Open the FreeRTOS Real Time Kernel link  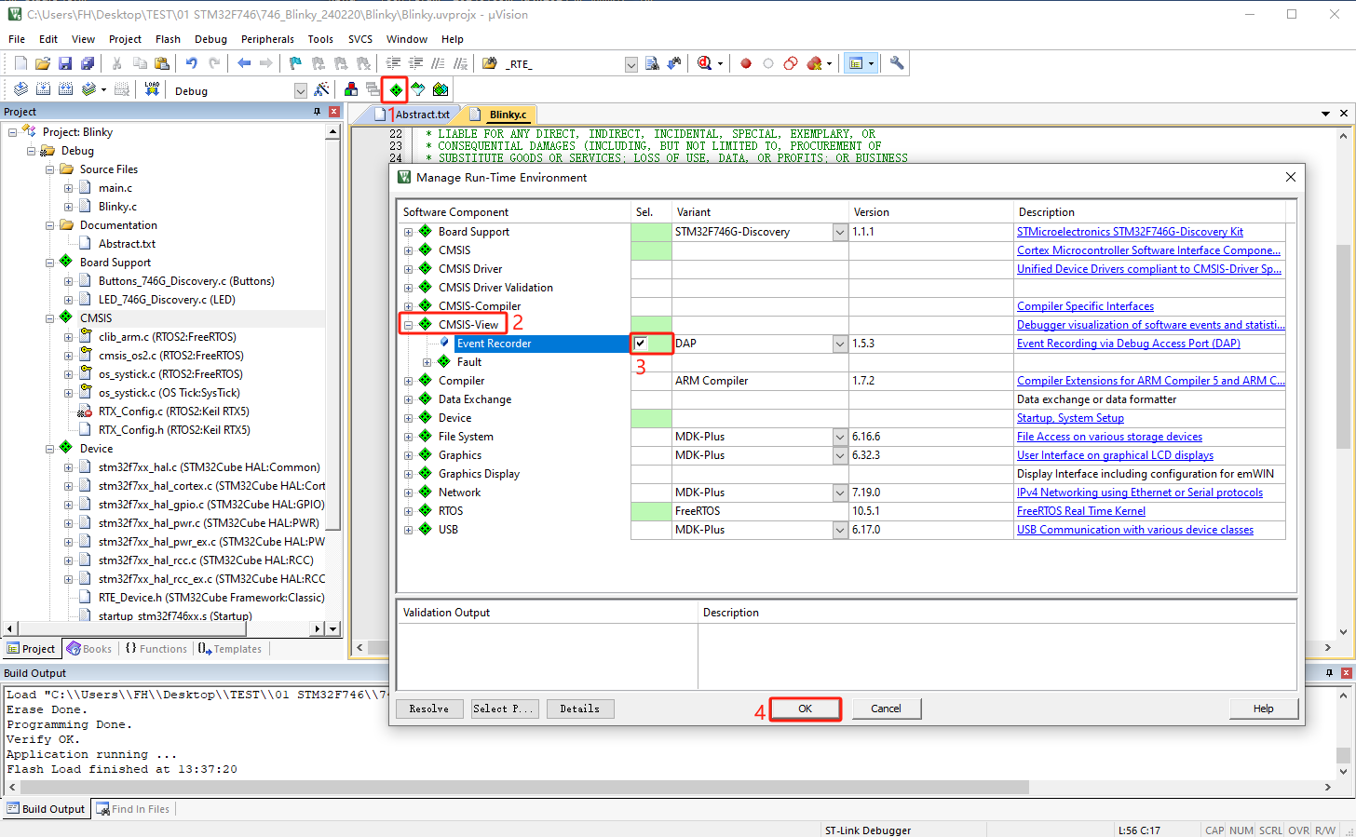coord(1080,511)
